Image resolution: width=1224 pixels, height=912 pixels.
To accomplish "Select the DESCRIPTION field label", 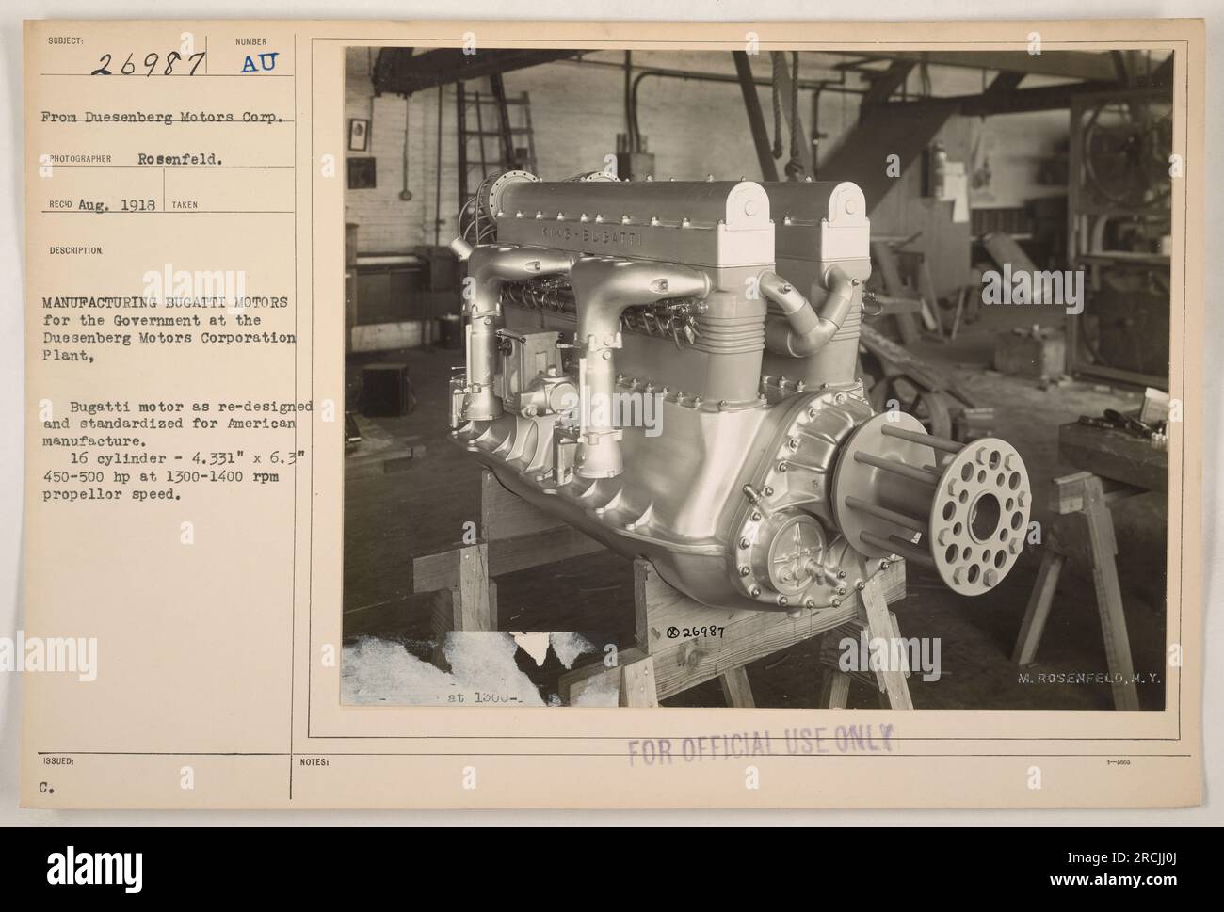I will pos(75,251).
